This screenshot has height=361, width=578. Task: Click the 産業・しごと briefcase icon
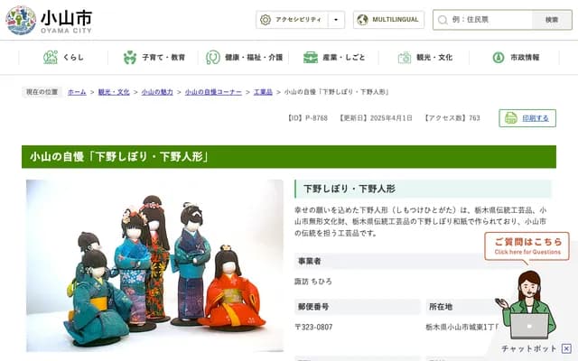point(311,58)
